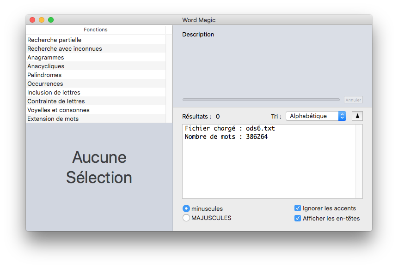Select the minuscules radio button
Screen dimensions: 398x268
(186, 208)
